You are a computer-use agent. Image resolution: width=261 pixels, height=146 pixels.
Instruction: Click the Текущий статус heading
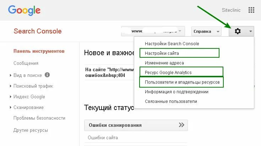pyautogui.click(x=109, y=108)
